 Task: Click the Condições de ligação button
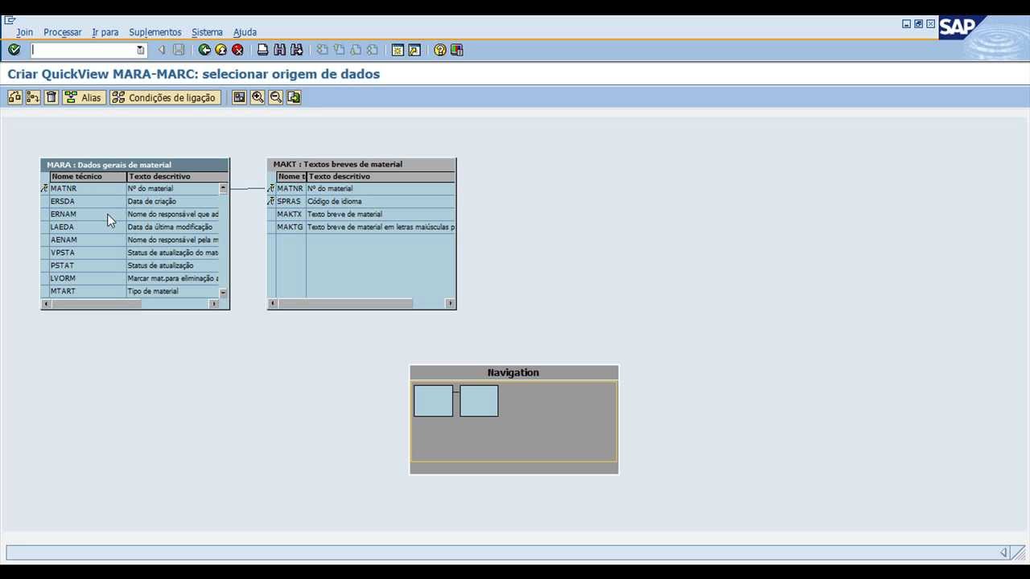pyautogui.click(x=165, y=97)
